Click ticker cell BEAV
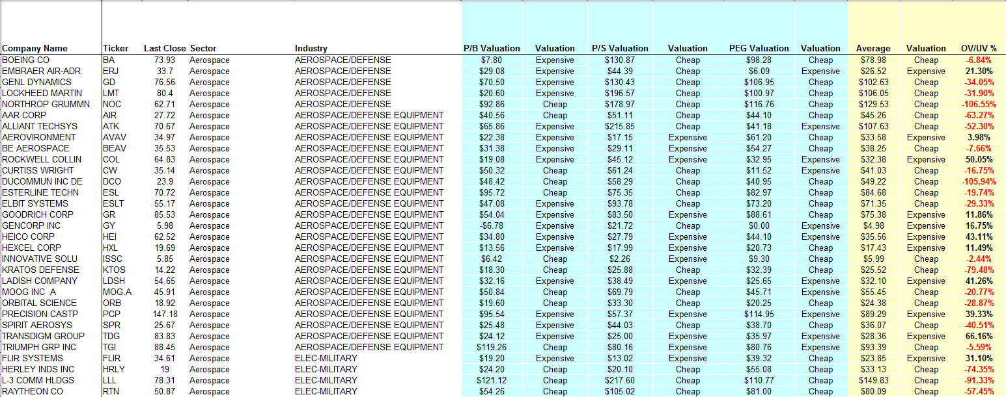Screen dimensions: 1006x397 pos(115,148)
